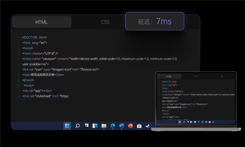Open Task View from the taskbar
The height and width of the screenshot is (147, 245).
86,126
